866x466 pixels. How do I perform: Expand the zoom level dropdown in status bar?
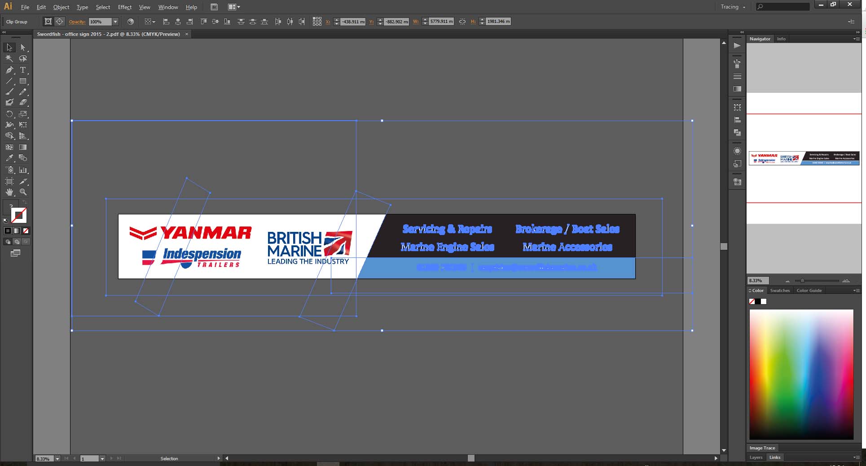(x=57, y=459)
